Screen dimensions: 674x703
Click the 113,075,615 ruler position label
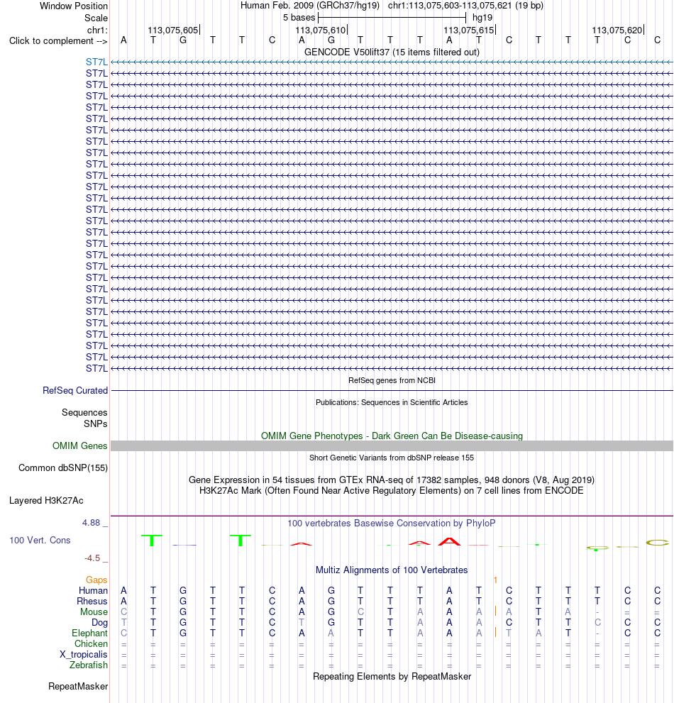(469, 30)
